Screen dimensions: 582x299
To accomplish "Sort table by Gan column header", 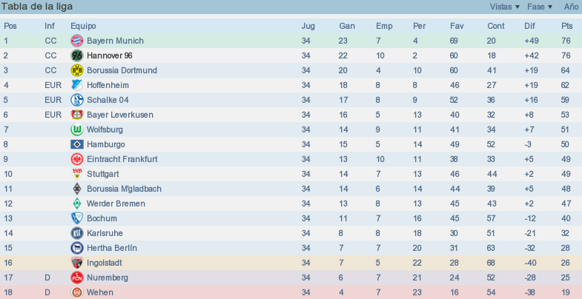I will [347, 26].
